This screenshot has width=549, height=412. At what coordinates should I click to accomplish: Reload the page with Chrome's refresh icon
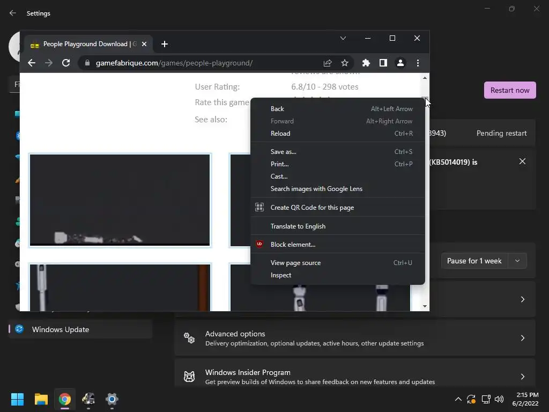tap(66, 63)
